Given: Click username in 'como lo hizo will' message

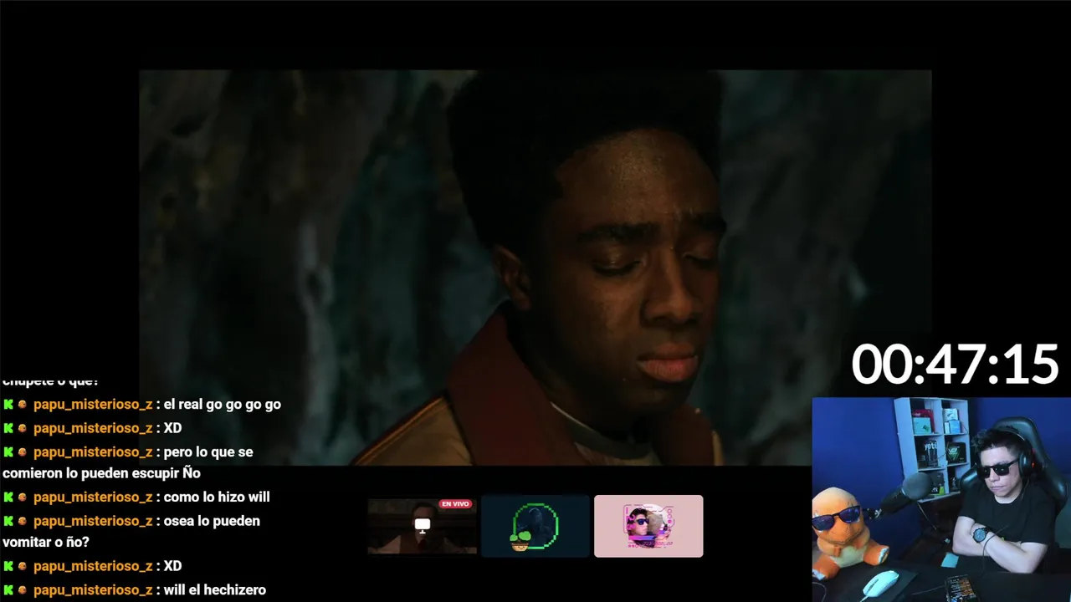Looking at the screenshot, I should tap(93, 497).
